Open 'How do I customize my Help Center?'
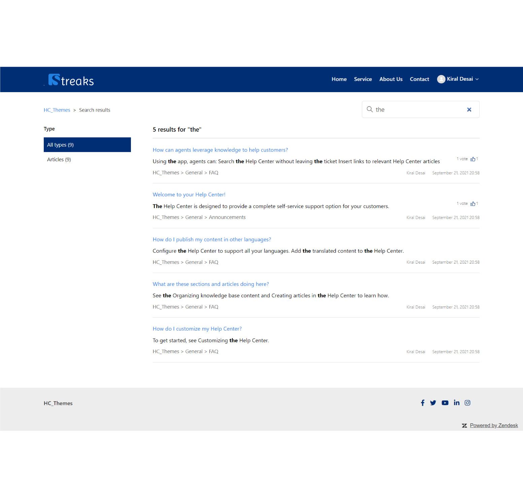The image size is (523, 497). click(197, 329)
